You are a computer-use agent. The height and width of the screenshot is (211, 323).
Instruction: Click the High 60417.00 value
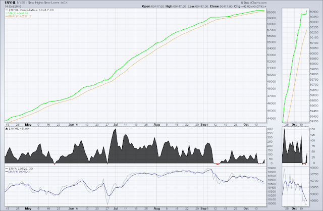coord(176,7)
